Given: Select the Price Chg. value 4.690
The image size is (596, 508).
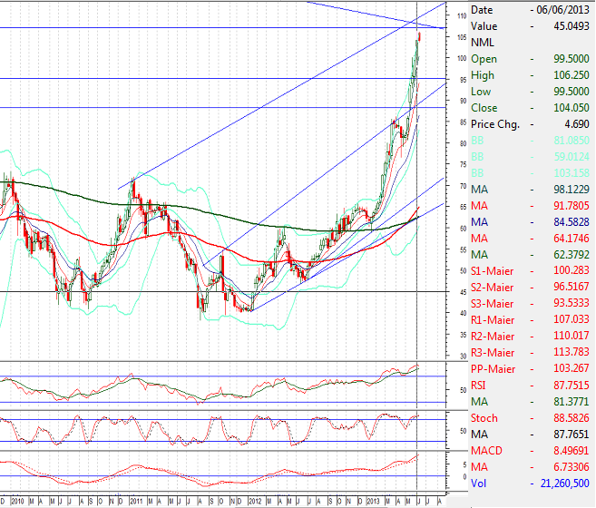Looking at the screenshot, I should 575,124.
